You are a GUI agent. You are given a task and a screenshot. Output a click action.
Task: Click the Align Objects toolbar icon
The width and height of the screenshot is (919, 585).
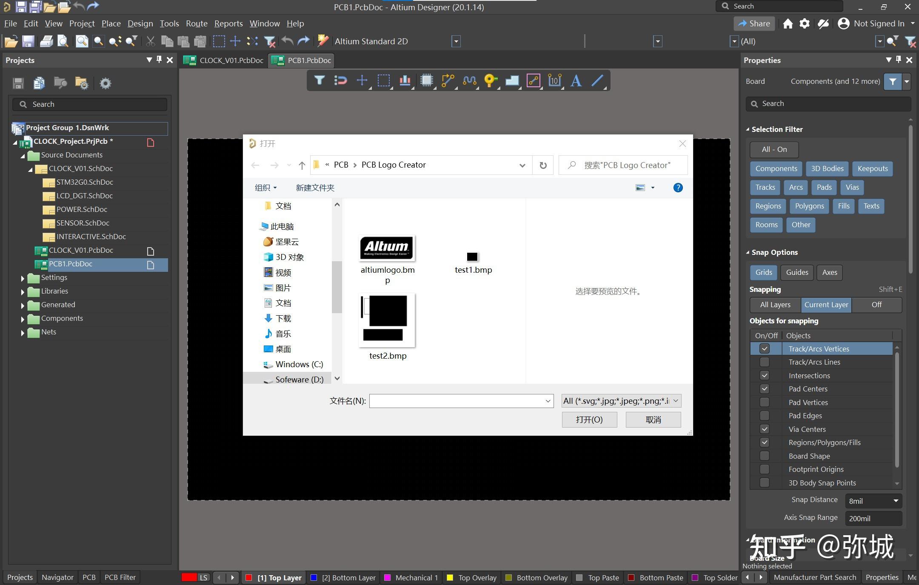click(x=405, y=80)
